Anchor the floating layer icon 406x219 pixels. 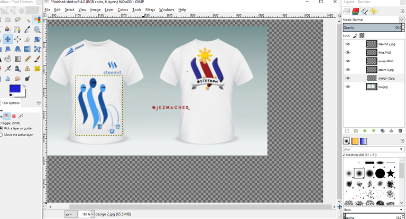391,131
